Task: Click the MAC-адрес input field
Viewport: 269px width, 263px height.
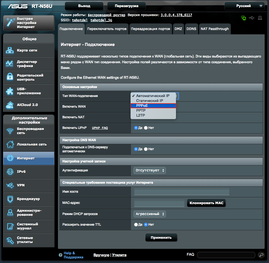Action: pyautogui.click(x=159, y=203)
